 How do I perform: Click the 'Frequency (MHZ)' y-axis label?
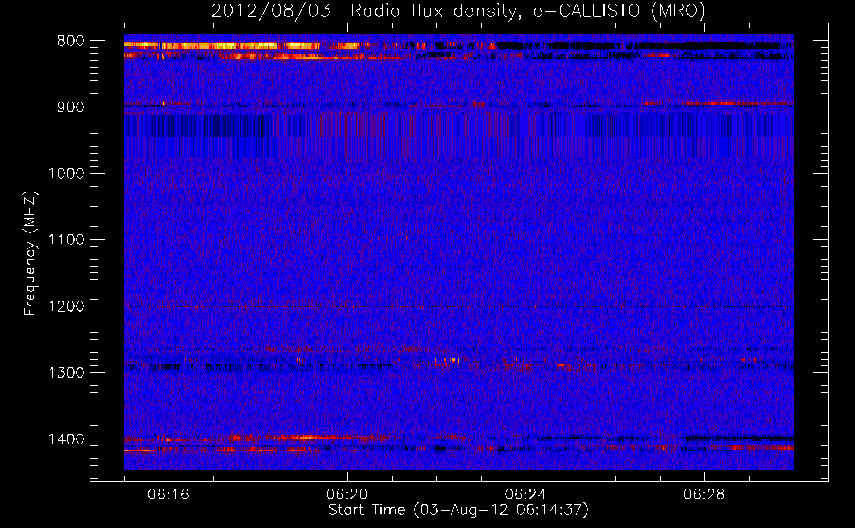coord(31,253)
